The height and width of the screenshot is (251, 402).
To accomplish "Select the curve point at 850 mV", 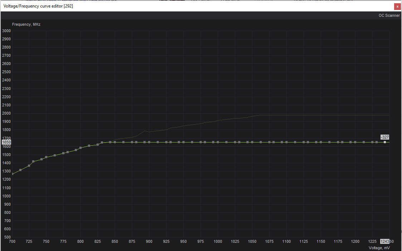I will pos(114,142).
